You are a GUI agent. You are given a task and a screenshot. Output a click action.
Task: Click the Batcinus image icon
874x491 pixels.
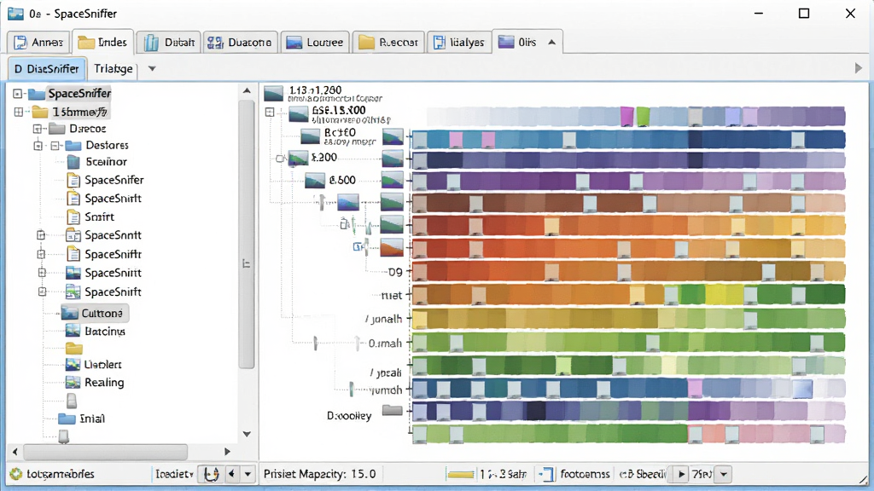[x=73, y=331]
